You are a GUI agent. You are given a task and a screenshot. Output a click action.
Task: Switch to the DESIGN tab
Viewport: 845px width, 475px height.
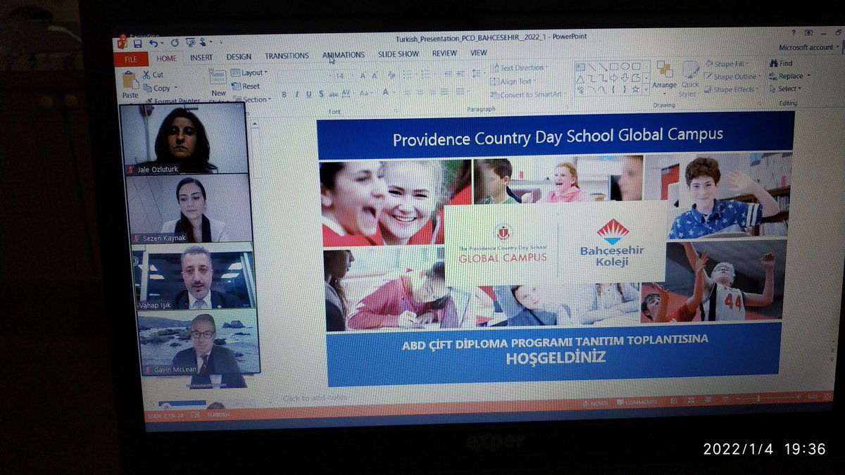point(239,57)
